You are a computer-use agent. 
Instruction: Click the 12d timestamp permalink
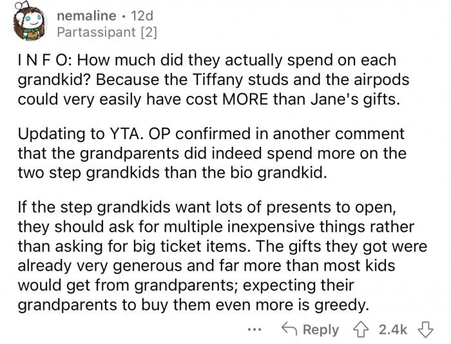pyautogui.click(x=142, y=15)
